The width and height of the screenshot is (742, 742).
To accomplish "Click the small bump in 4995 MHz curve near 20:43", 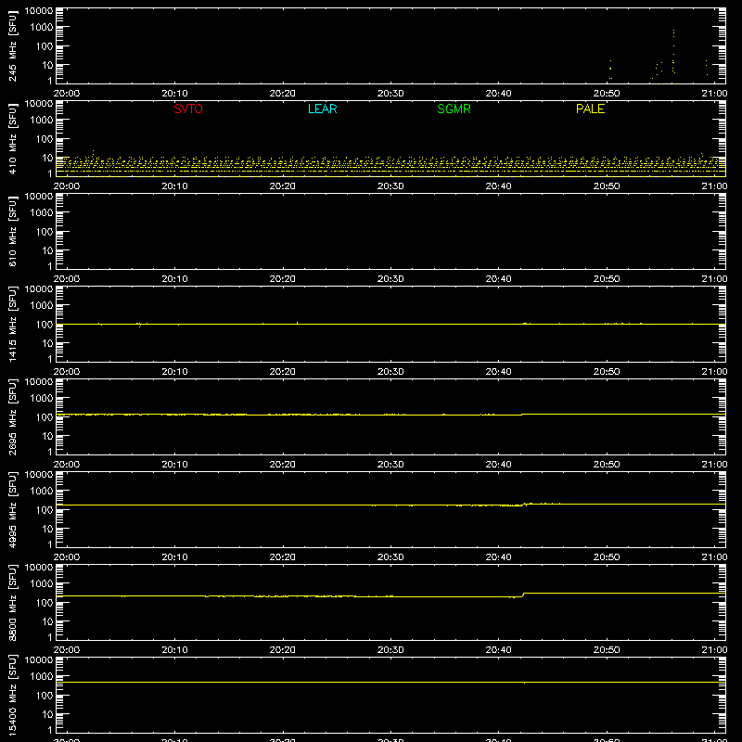I will 530,504.
